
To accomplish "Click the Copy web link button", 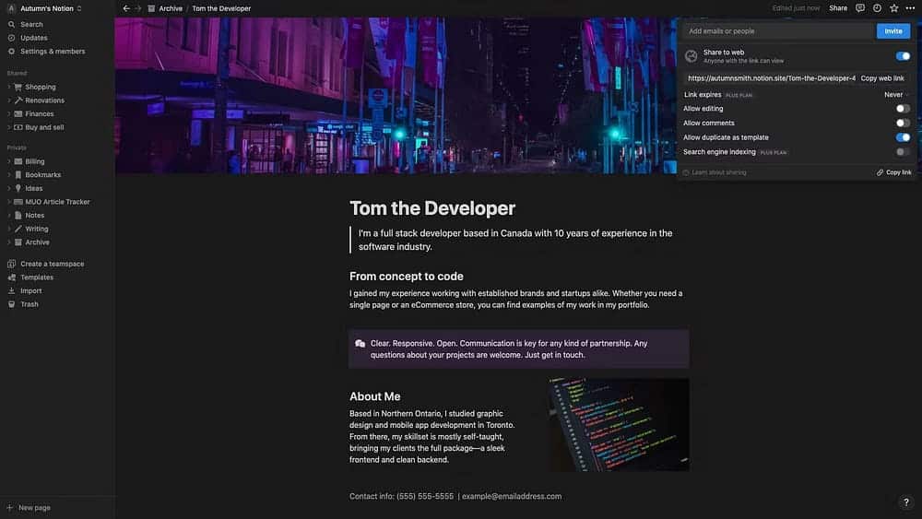I will point(882,78).
